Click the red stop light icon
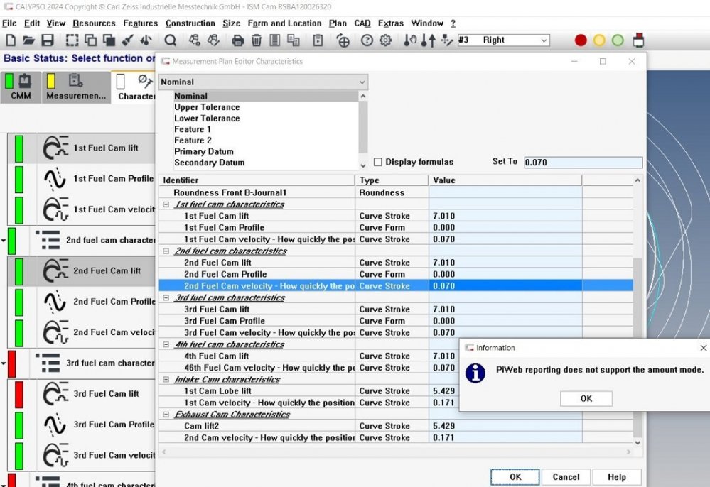This screenshot has width=710, height=487. pos(581,40)
